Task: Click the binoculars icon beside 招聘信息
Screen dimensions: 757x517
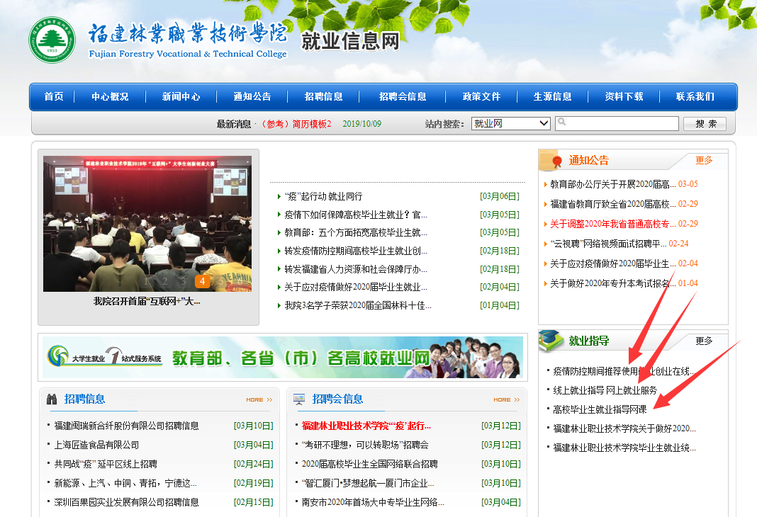Action: (x=52, y=399)
